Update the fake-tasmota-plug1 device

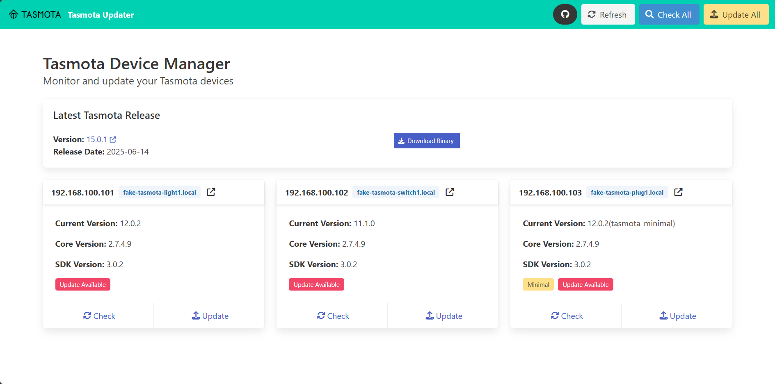point(677,316)
